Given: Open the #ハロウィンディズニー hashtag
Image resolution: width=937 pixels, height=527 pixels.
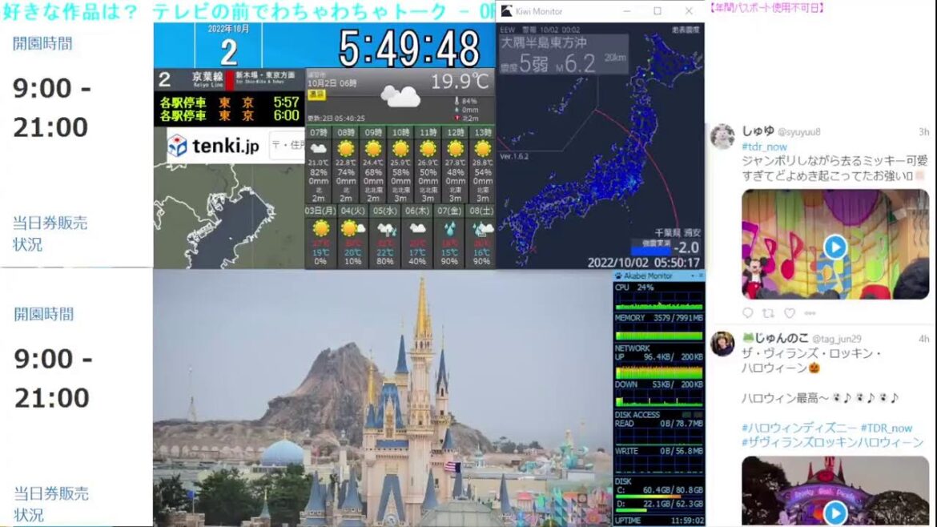Looking at the screenshot, I should pyautogui.click(x=798, y=428).
